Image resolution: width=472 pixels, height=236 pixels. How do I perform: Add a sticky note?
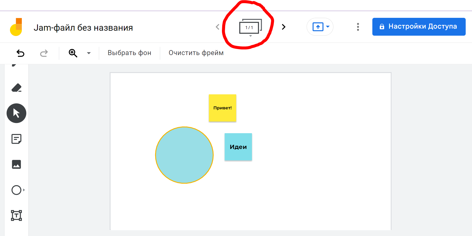(x=16, y=139)
